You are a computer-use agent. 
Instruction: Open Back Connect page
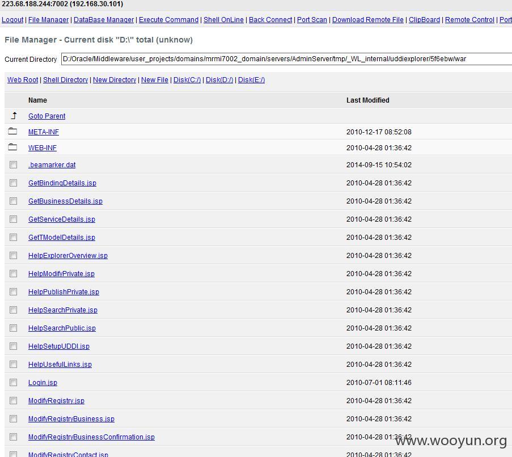pyautogui.click(x=270, y=20)
